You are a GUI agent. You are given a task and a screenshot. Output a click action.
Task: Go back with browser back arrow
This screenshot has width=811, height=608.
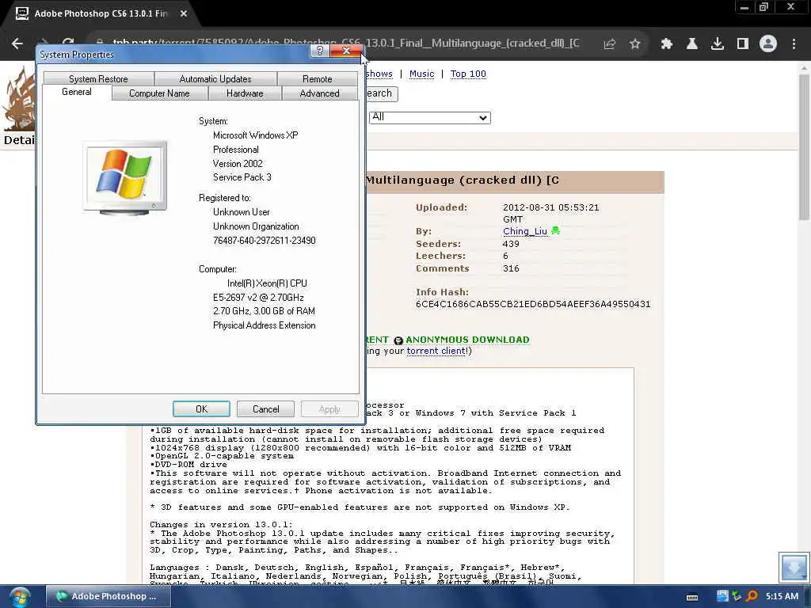(x=17, y=44)
